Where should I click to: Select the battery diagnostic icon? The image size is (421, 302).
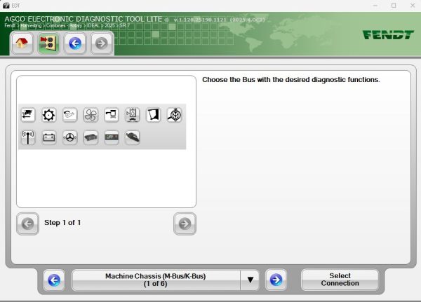(49, 137)
